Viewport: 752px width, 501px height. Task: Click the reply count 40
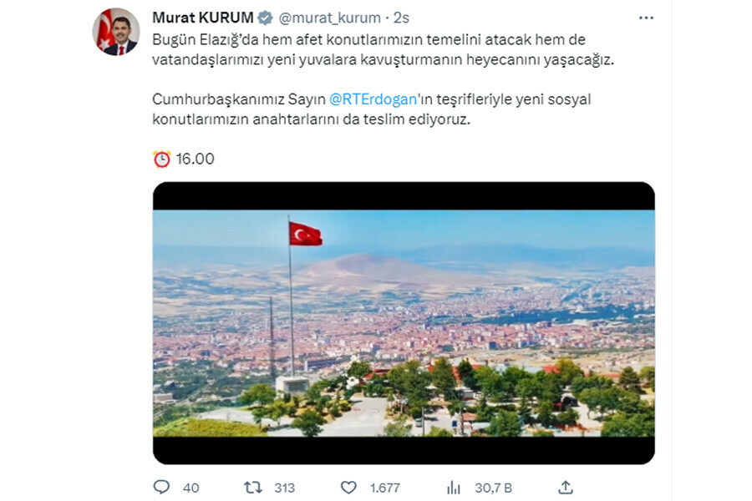pos(191,488)
